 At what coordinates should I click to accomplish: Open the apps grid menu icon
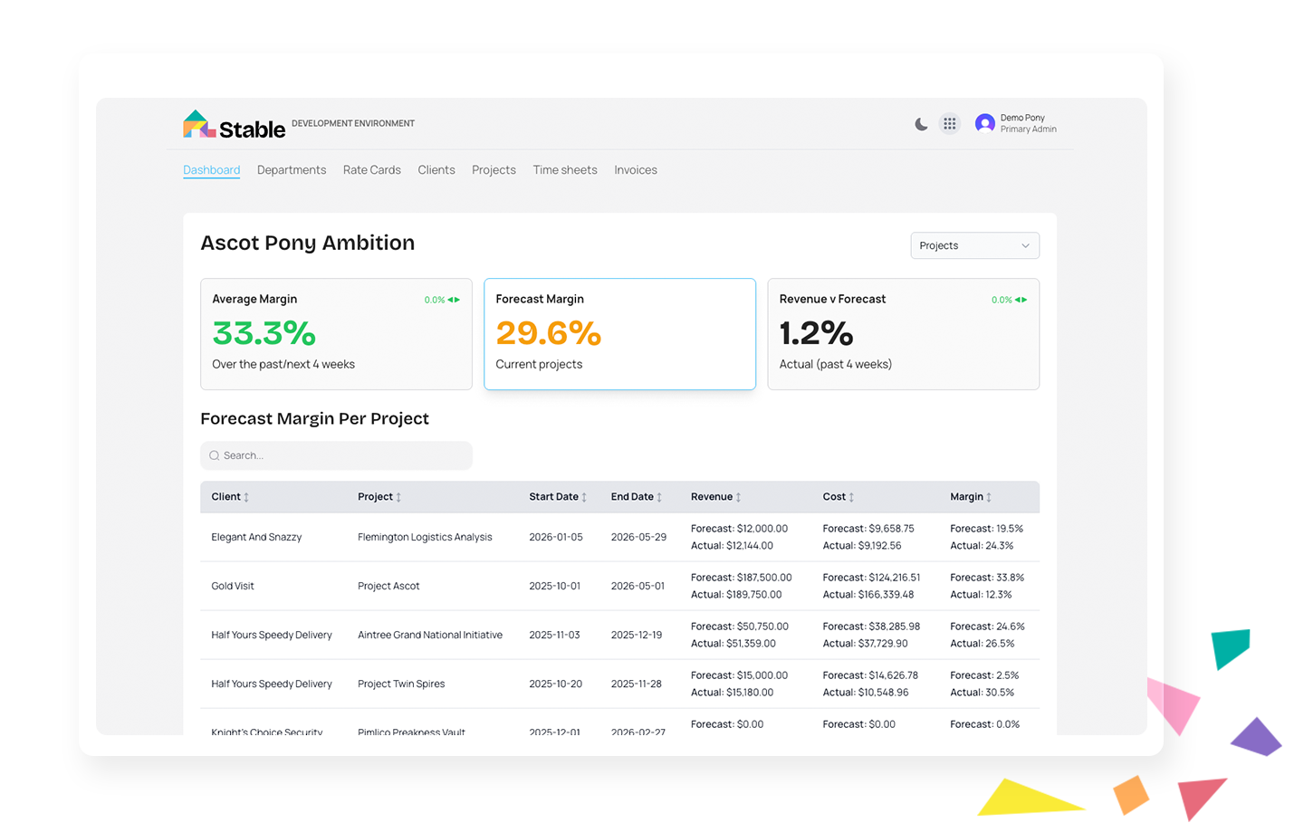949,124
